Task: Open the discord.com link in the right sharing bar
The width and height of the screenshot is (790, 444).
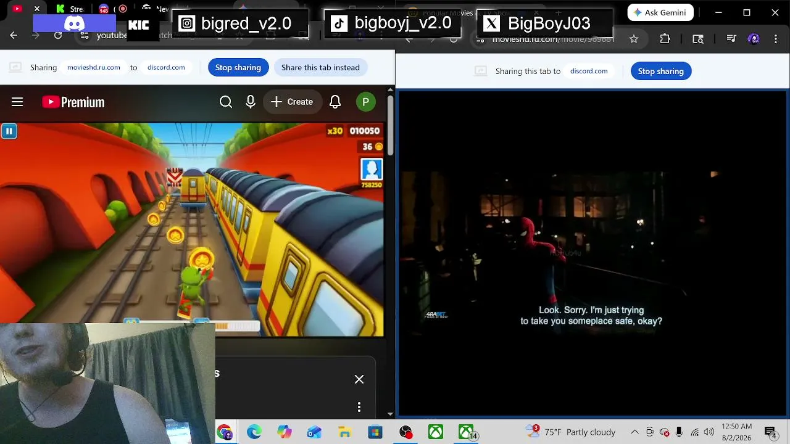Action: (x=589, y=71)
